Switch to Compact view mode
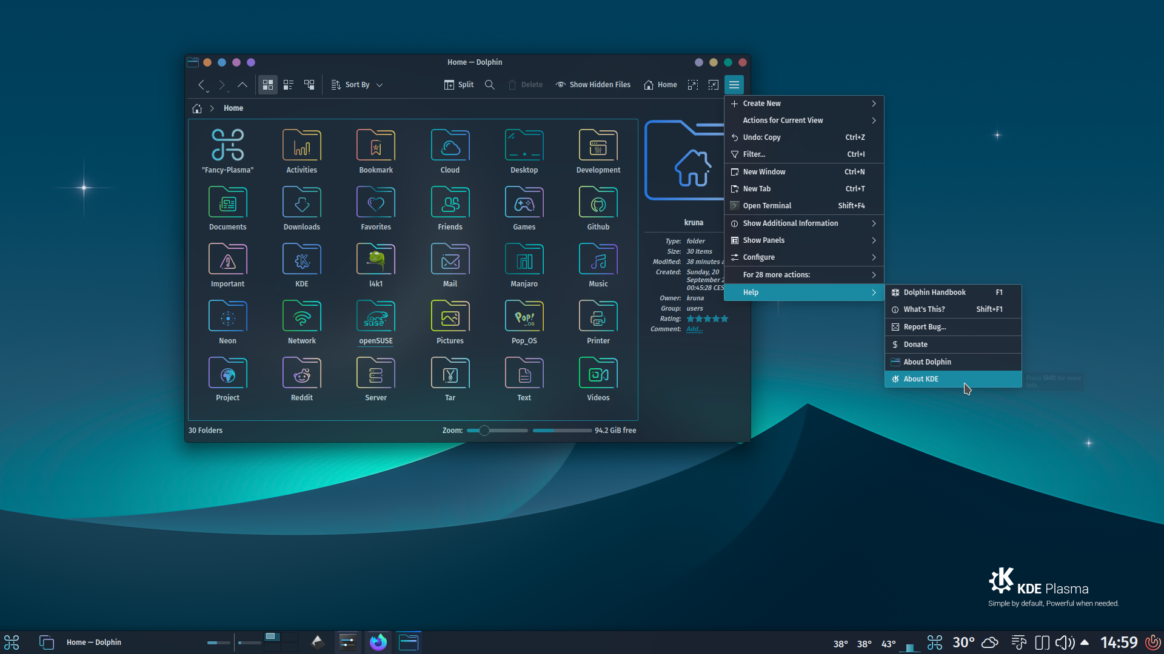Image resolution: width=1164 pixels, height=654 pixels. pos(289,85)
